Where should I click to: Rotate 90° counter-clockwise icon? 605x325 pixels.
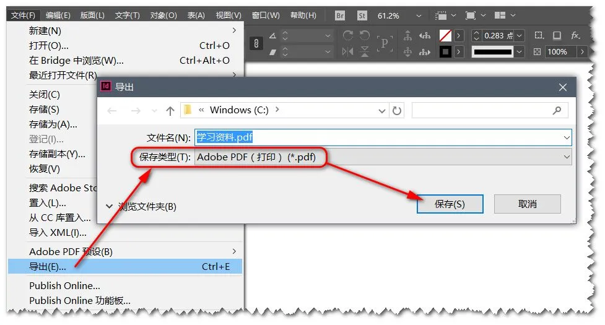365,35
